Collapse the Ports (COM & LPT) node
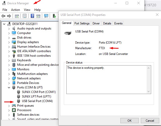Viewport: 161px width, 126px height. [x=9, y=87]
